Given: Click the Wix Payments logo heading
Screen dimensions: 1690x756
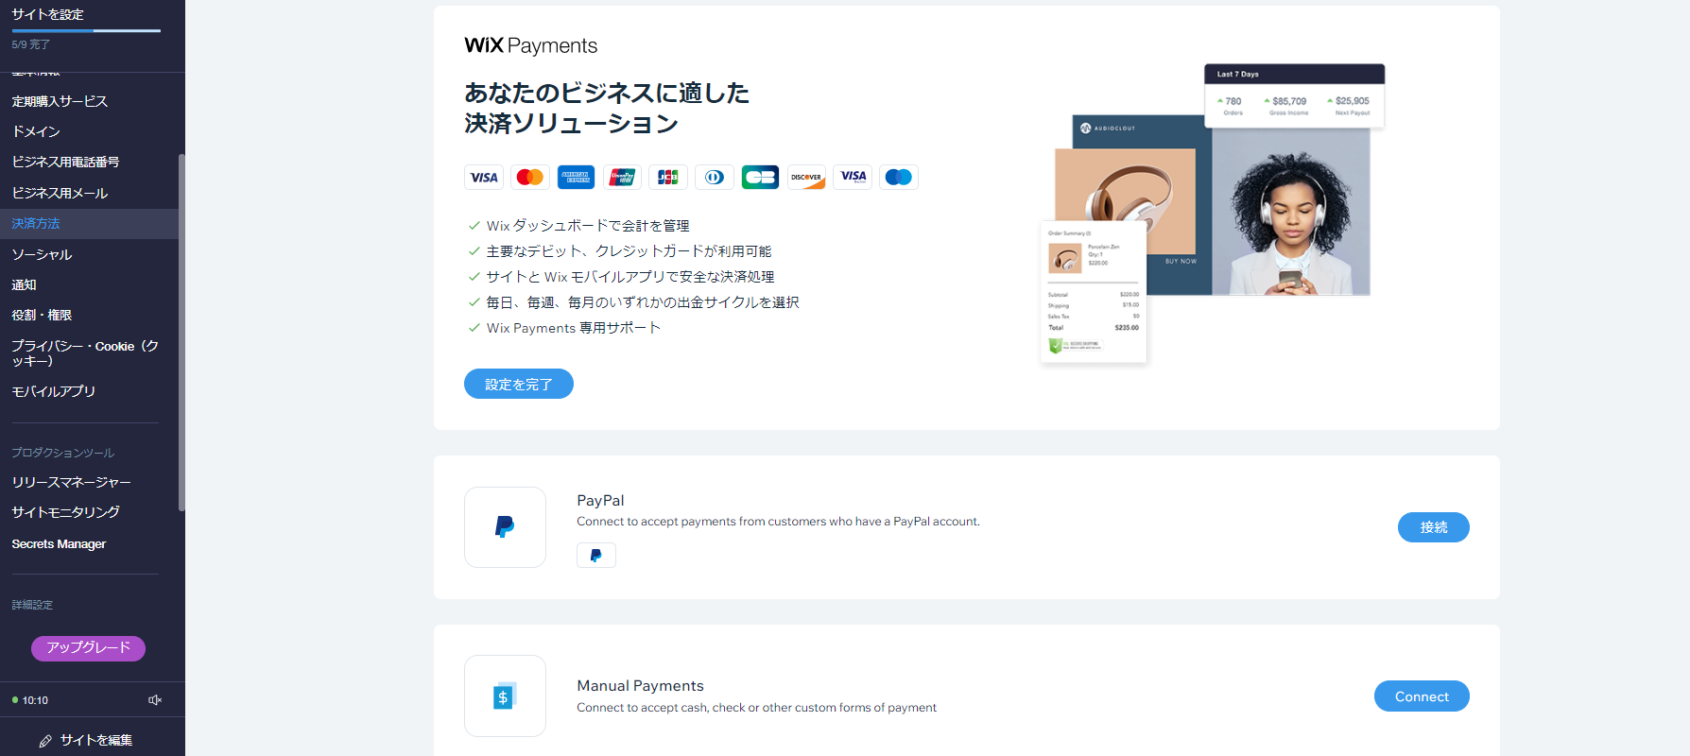Looking at the screenshot, I should [531, 45].
